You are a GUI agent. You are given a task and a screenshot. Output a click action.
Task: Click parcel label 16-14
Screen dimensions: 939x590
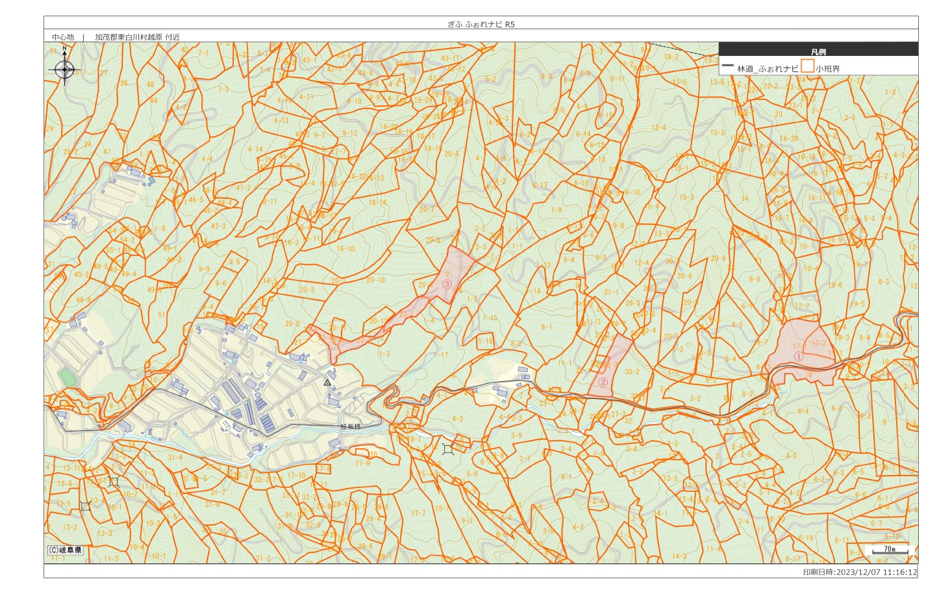click(377, 202)
